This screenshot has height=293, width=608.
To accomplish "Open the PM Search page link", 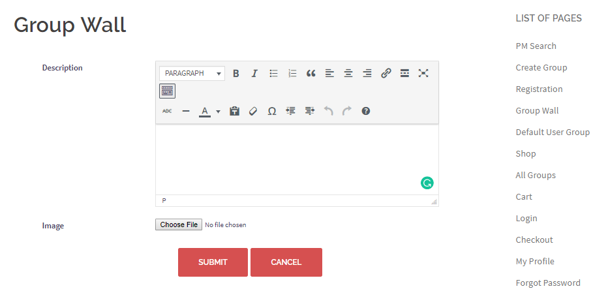I will click(x=536, y=46).
